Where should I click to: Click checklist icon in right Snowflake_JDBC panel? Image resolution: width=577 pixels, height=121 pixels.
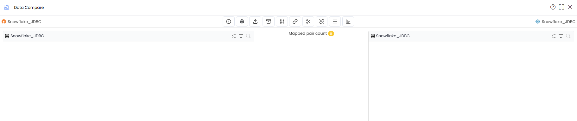click(x=554, y=36)
